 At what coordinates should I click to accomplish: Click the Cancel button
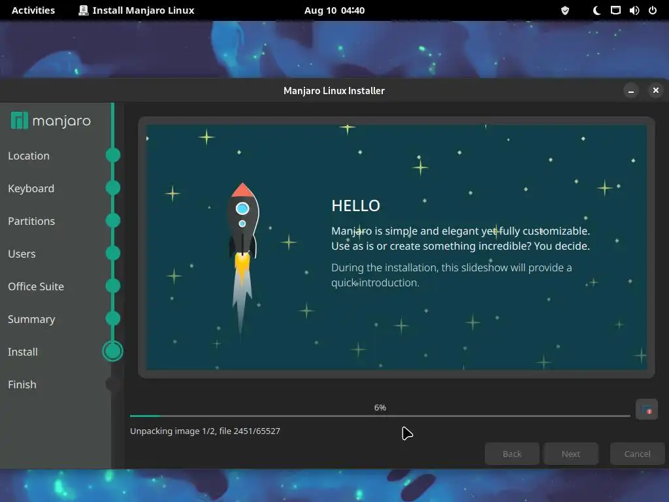[638, 454]
